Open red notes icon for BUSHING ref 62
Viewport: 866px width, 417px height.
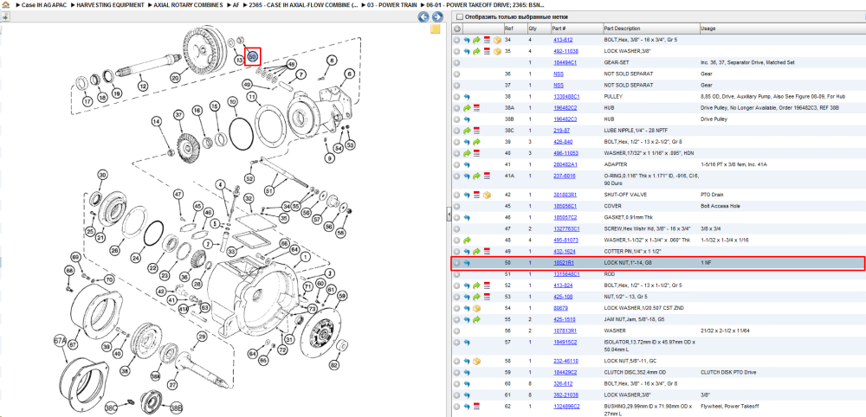pyautogui.click(x=477, y=407)
